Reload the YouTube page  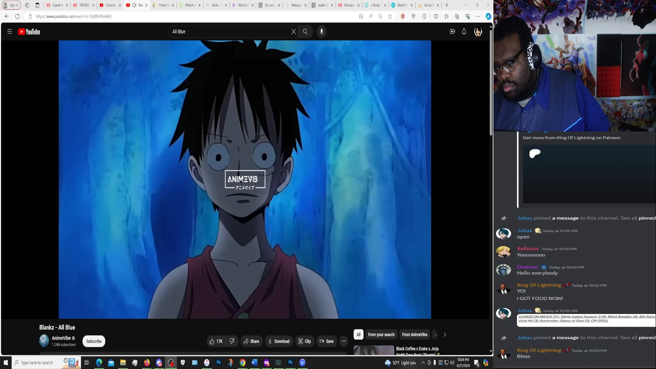pyautogui.click(x=17, y=16)
